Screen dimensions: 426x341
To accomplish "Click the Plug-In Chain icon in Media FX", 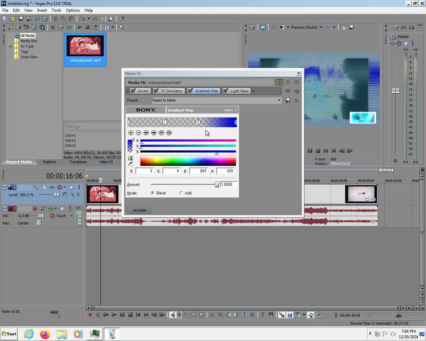I will (x=288, y=91).
